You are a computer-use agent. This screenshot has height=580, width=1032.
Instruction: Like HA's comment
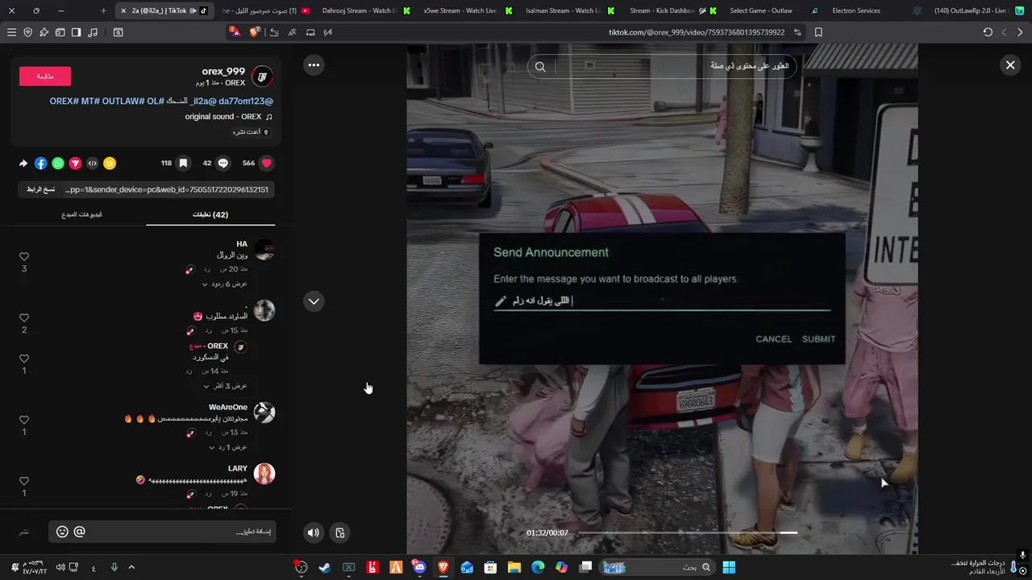point(24,256)
